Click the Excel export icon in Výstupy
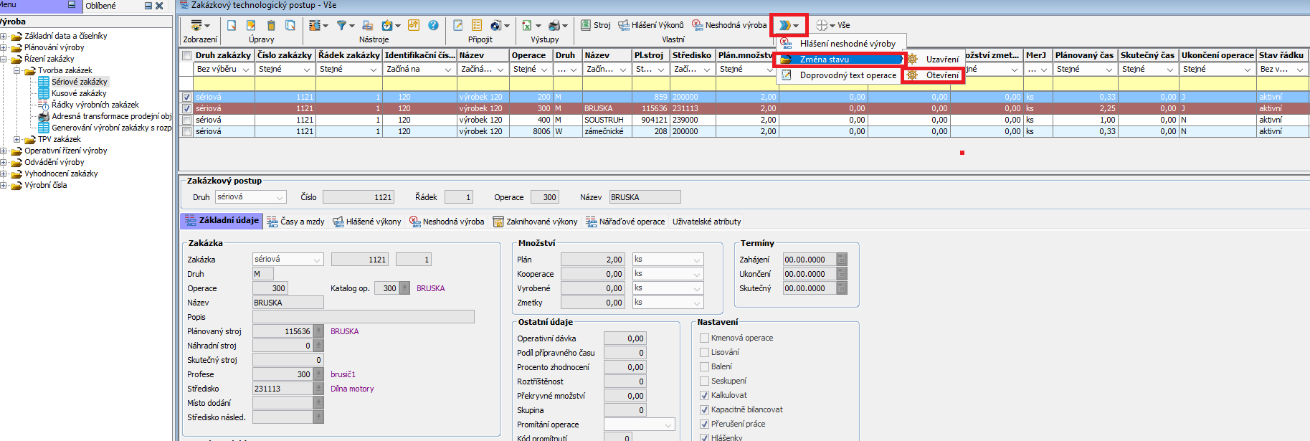Screen dimensions: 1310x441 pos(527,25)
